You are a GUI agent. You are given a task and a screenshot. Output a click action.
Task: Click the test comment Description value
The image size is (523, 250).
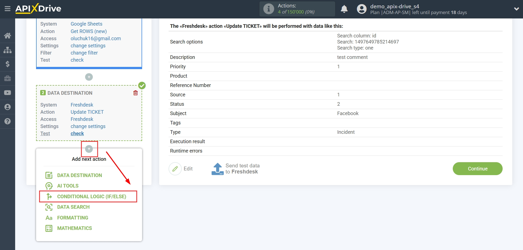tap(353, 57)
